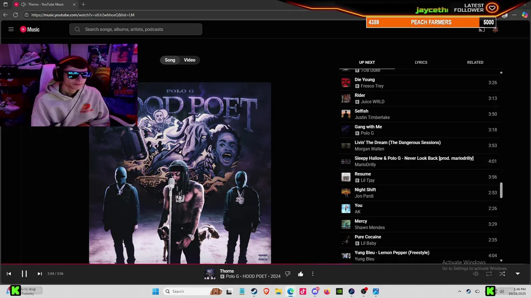Skip to the previous track
Viewport: 531px width, 298px height.
coord(9,274)
